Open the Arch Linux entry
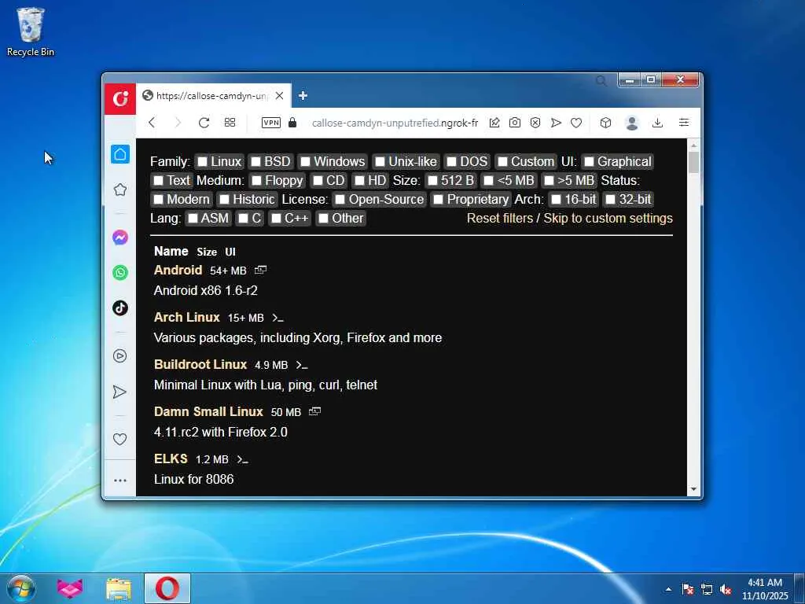 [x=187, y=318]
